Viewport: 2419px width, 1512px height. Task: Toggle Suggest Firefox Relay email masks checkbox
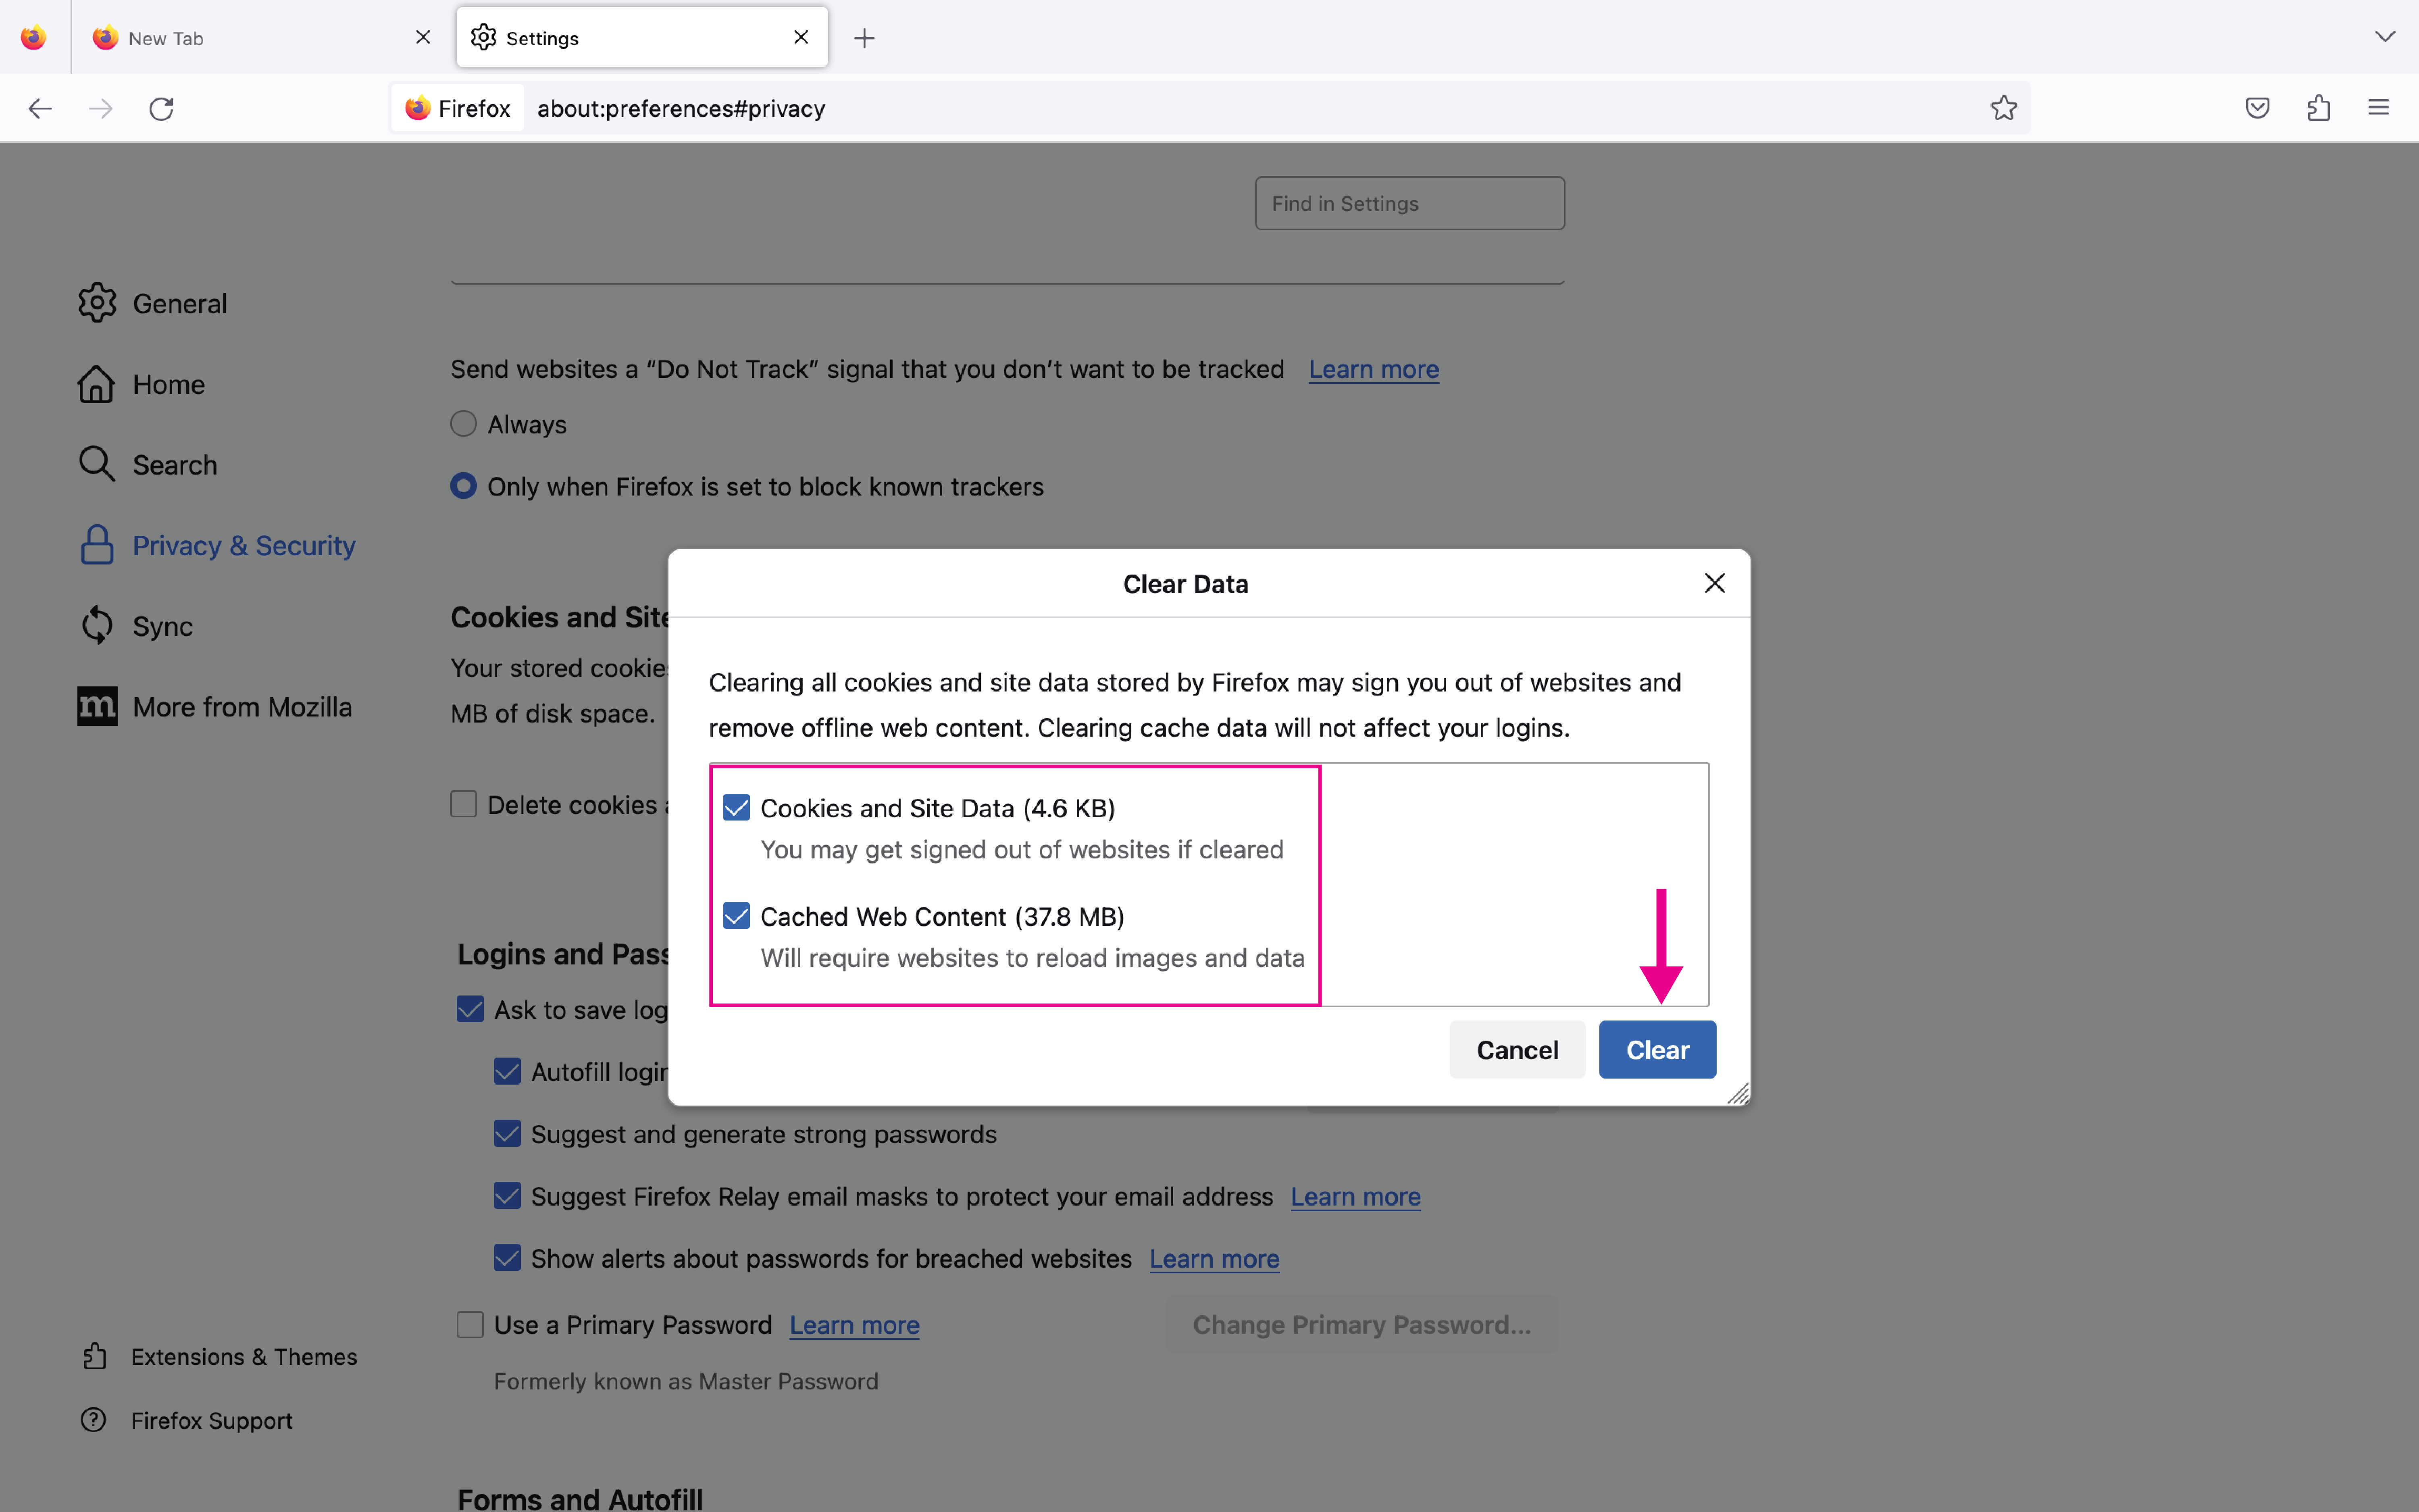pyautogui.click(x=508, y=1196)
